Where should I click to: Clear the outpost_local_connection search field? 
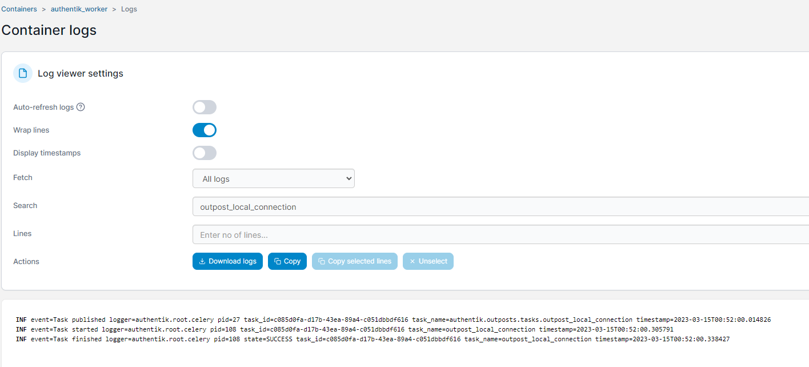pos(400,206)
